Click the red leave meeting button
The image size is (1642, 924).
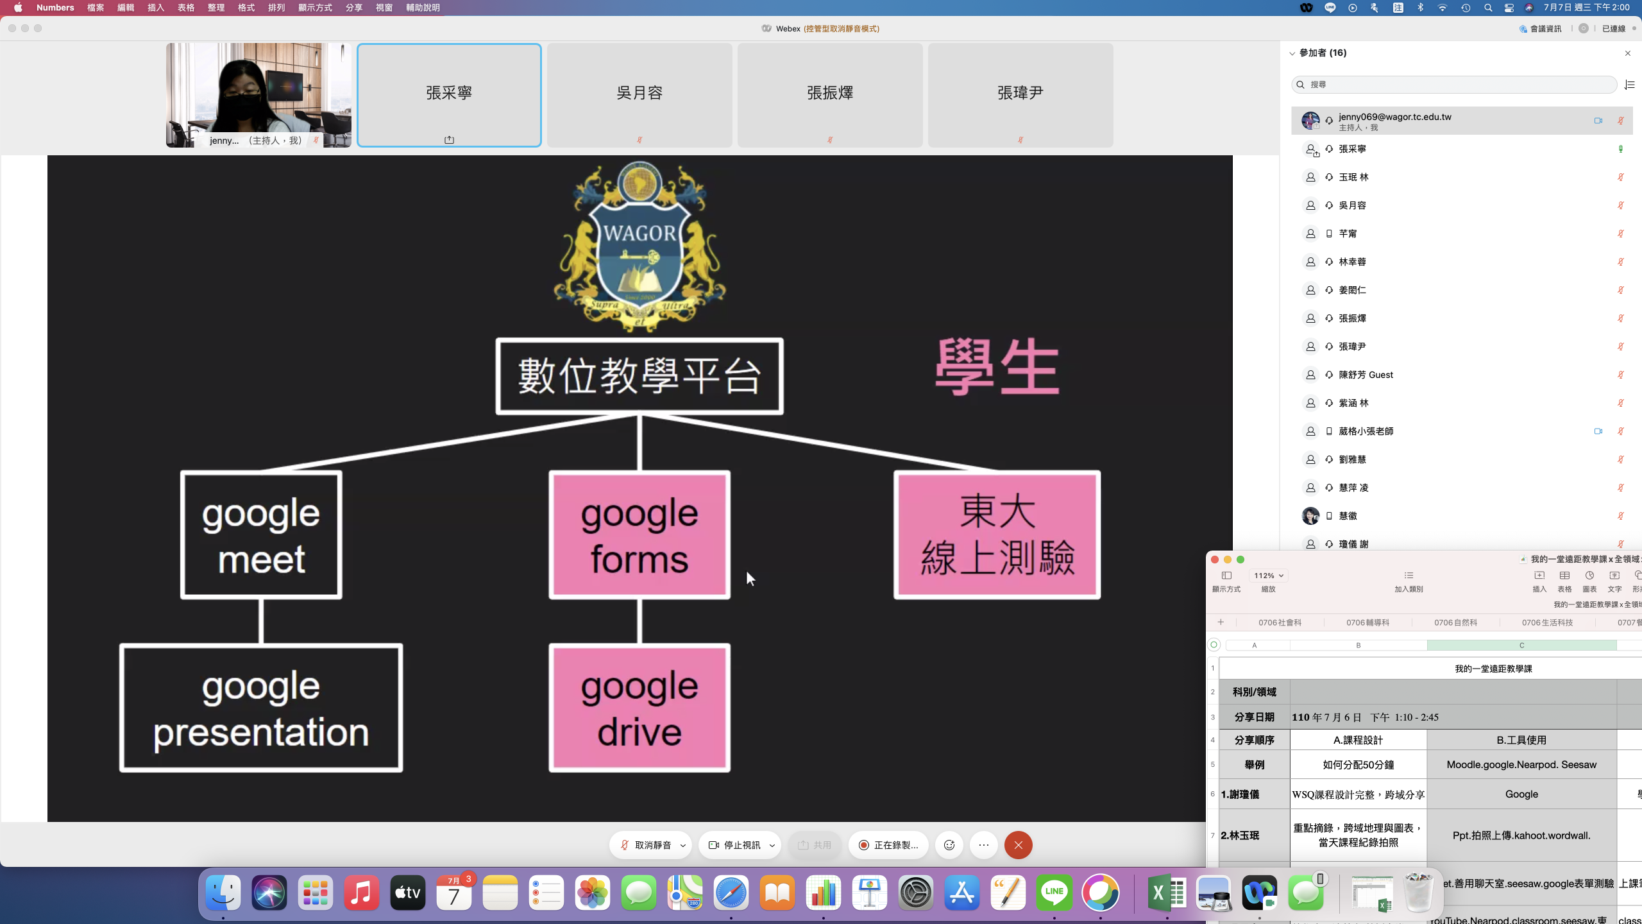pos(1018,845)
